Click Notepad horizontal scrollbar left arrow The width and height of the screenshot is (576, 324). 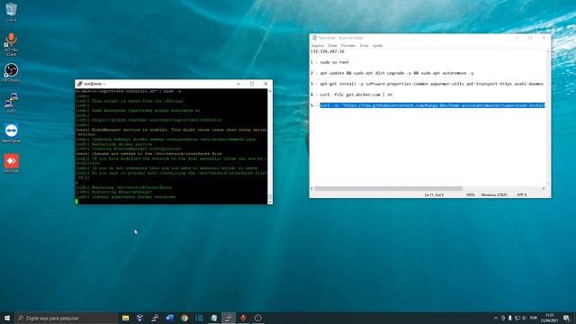tap(312, 188)
